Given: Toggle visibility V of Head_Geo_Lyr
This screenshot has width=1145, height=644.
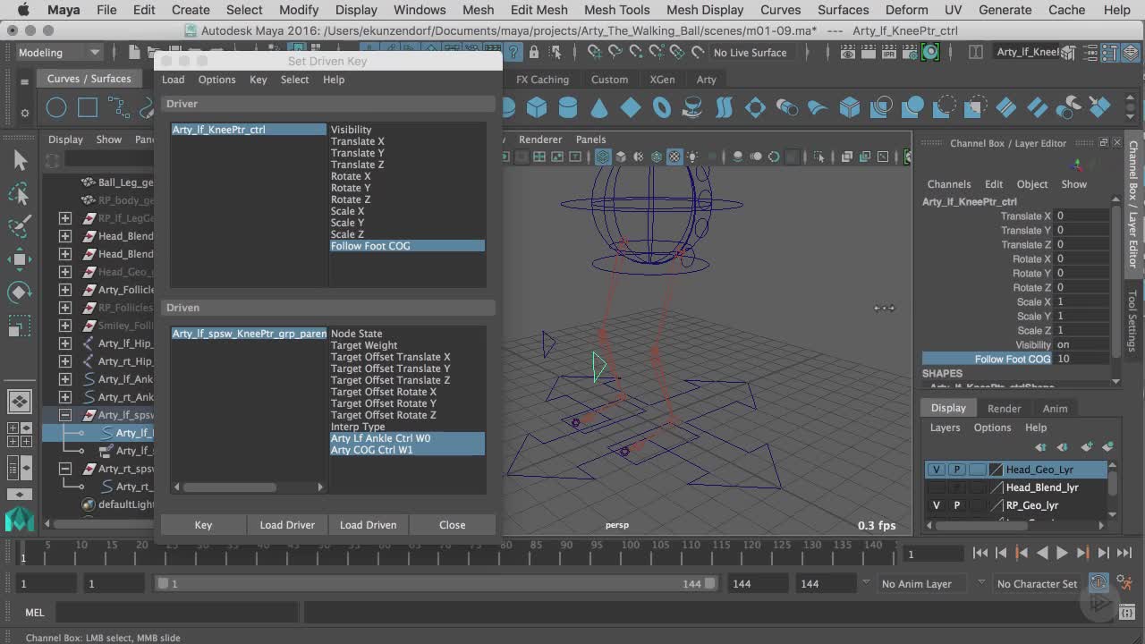Looking at the screenshot, I should pos(937,470).
